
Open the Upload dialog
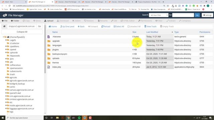(x=49, y=21)
